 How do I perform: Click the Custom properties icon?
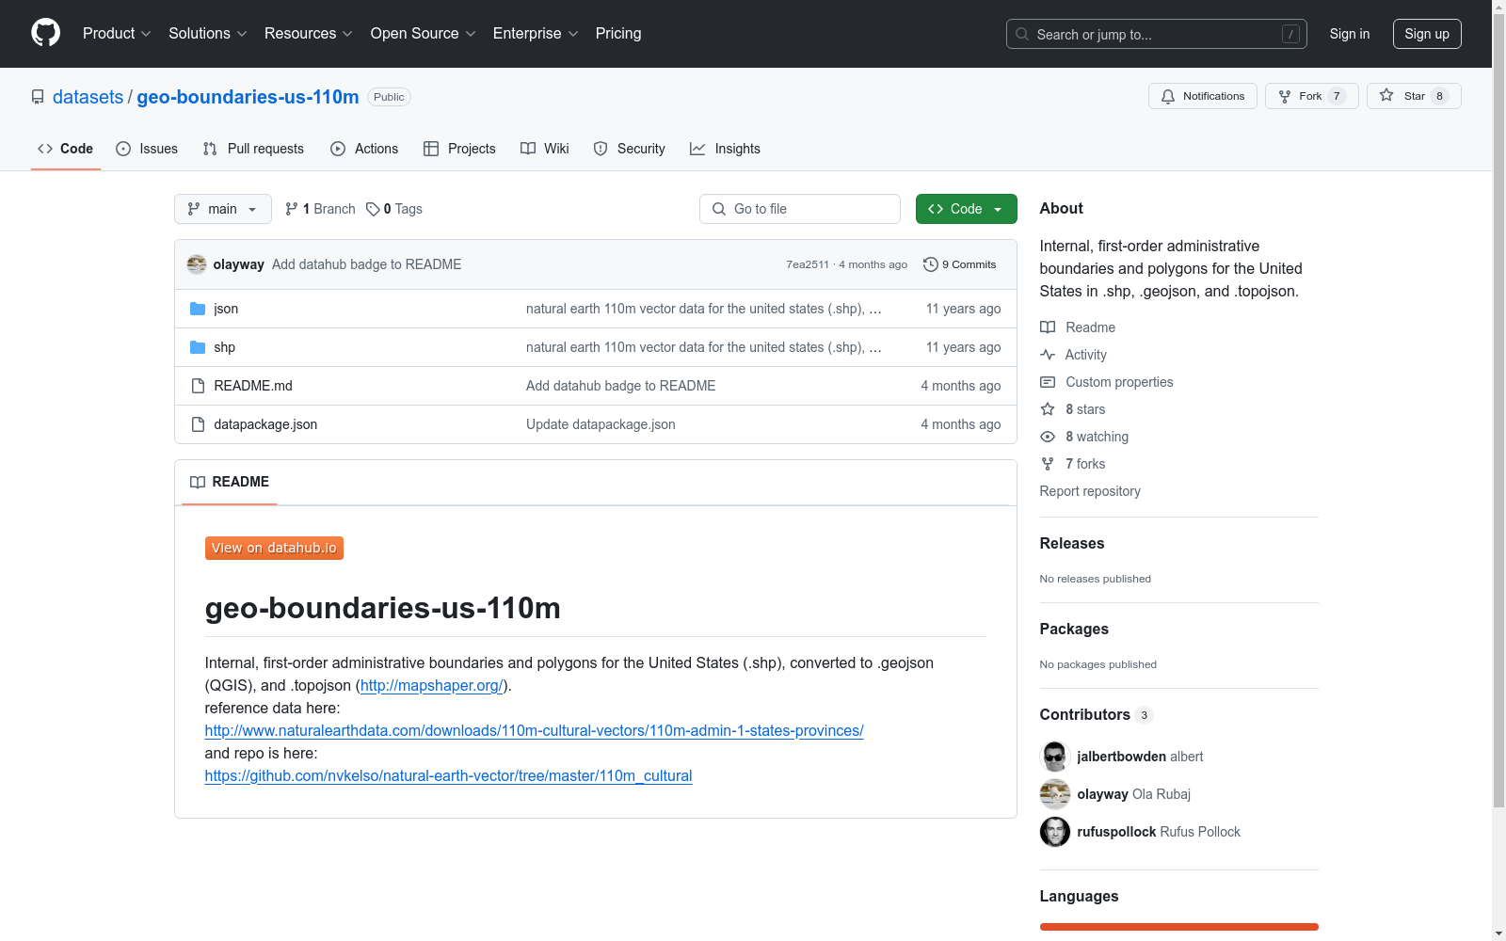click(x=1048, y=382)
